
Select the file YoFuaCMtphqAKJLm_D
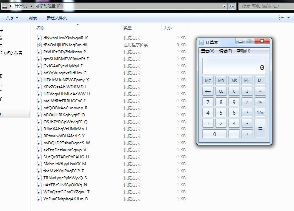click(65, 199)
